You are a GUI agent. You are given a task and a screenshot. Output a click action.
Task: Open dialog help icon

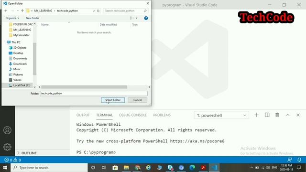click(146, 18)
